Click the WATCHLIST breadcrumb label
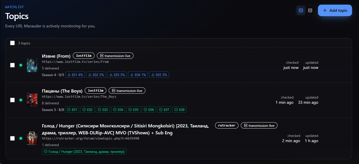Viewport: 359px width, 164px height. (14, 7)
